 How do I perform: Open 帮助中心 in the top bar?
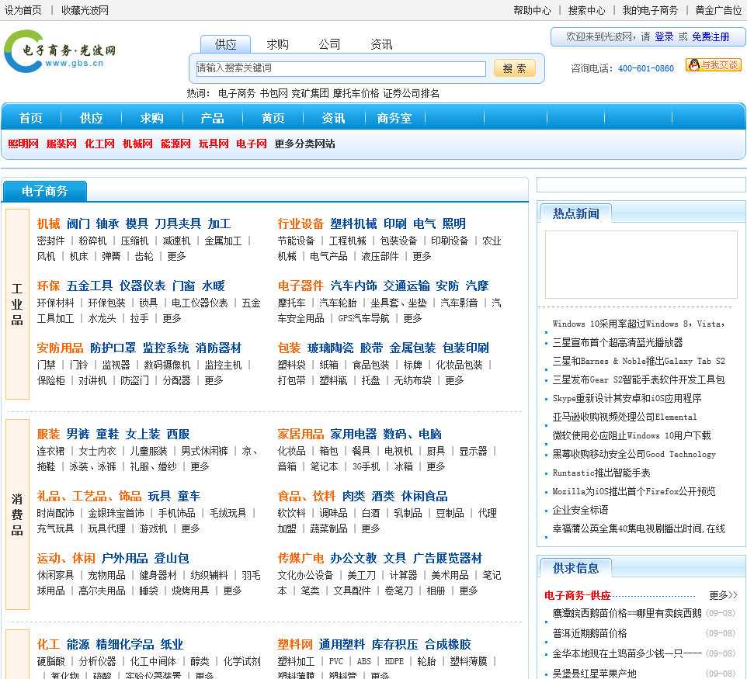tap(532, 10)
